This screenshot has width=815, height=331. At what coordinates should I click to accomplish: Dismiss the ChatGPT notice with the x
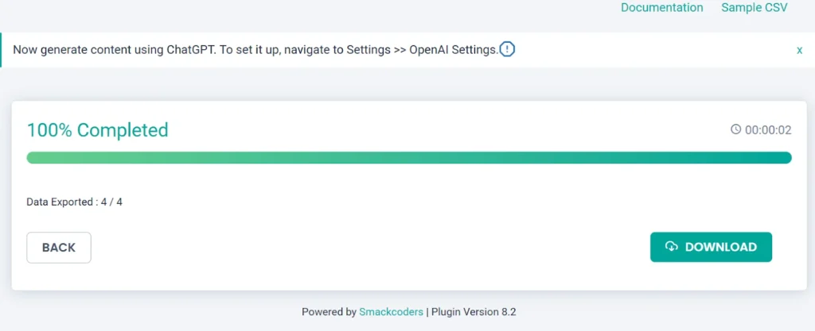click(x=799, y=50)
